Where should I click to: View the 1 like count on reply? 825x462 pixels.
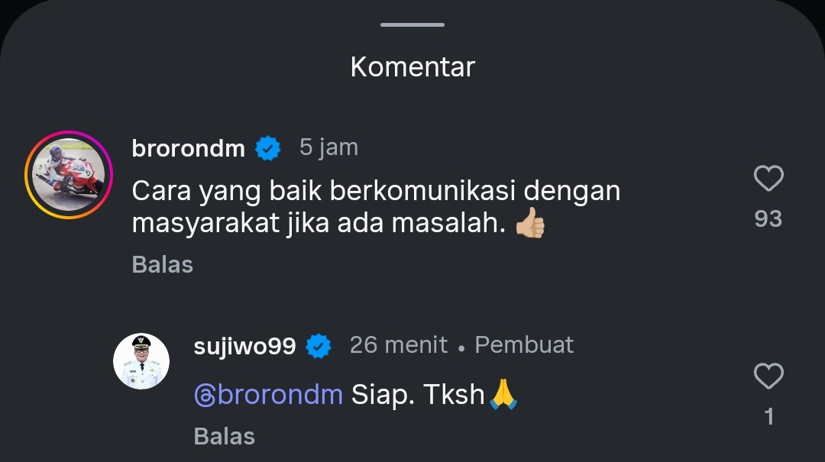(x=769, y=417)
